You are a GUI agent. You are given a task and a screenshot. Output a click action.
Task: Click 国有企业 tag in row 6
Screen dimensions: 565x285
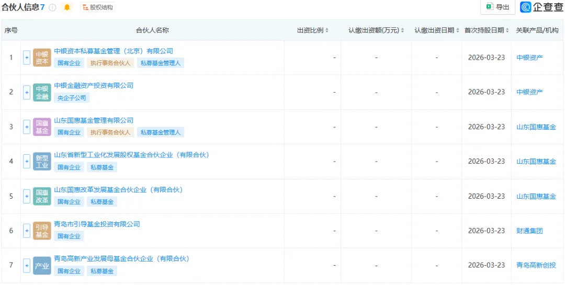pos(69,236)
